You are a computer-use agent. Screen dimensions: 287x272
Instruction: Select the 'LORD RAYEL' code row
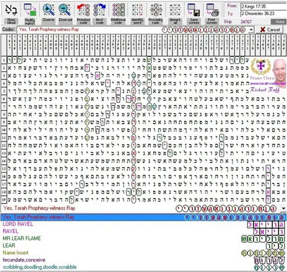click(143, 224)
